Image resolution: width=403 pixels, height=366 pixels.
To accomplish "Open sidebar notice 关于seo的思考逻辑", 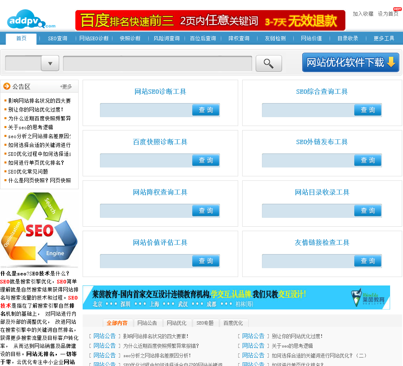I will (30, 127).
